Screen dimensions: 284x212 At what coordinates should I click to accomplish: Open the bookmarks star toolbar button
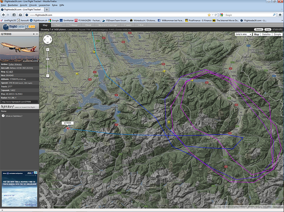click(14, 15)
